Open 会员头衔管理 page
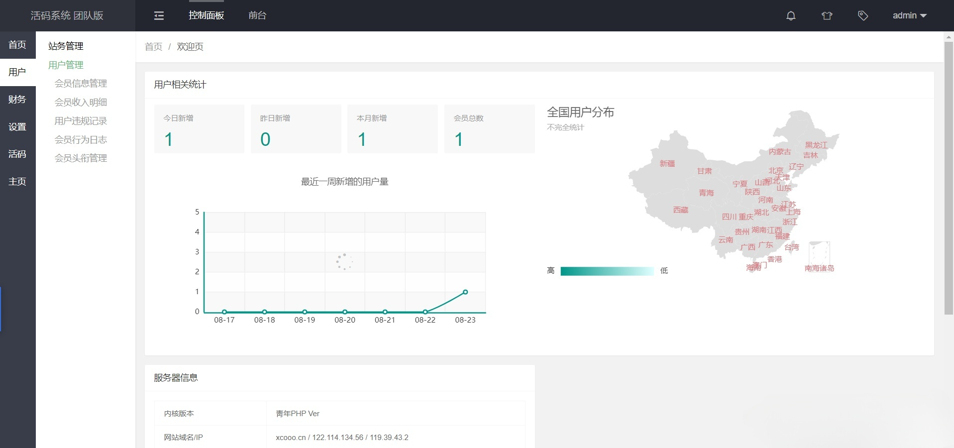The image size is (954, 448). pyautogui.click(x=81, y=158)
